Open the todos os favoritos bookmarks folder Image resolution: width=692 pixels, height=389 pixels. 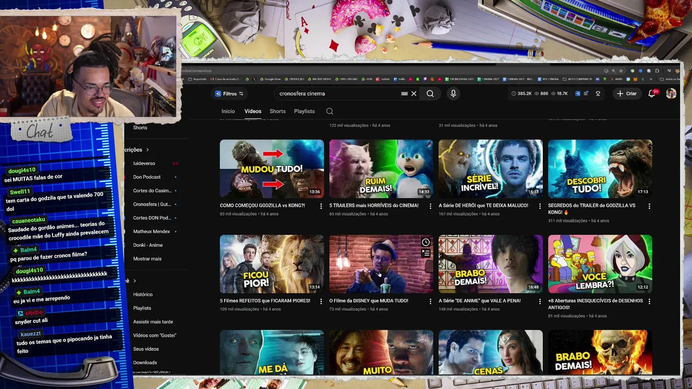670,79
